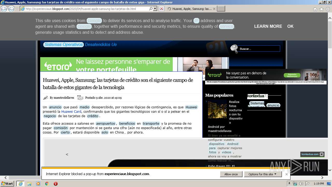Dismiss the pop-up blocked notification bar
The height and width of the screenshot is (187, 332).
287,174
